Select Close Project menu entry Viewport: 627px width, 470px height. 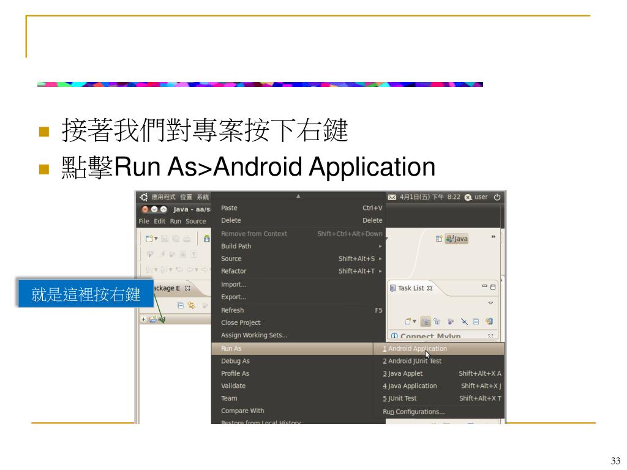tap(298, 323)
